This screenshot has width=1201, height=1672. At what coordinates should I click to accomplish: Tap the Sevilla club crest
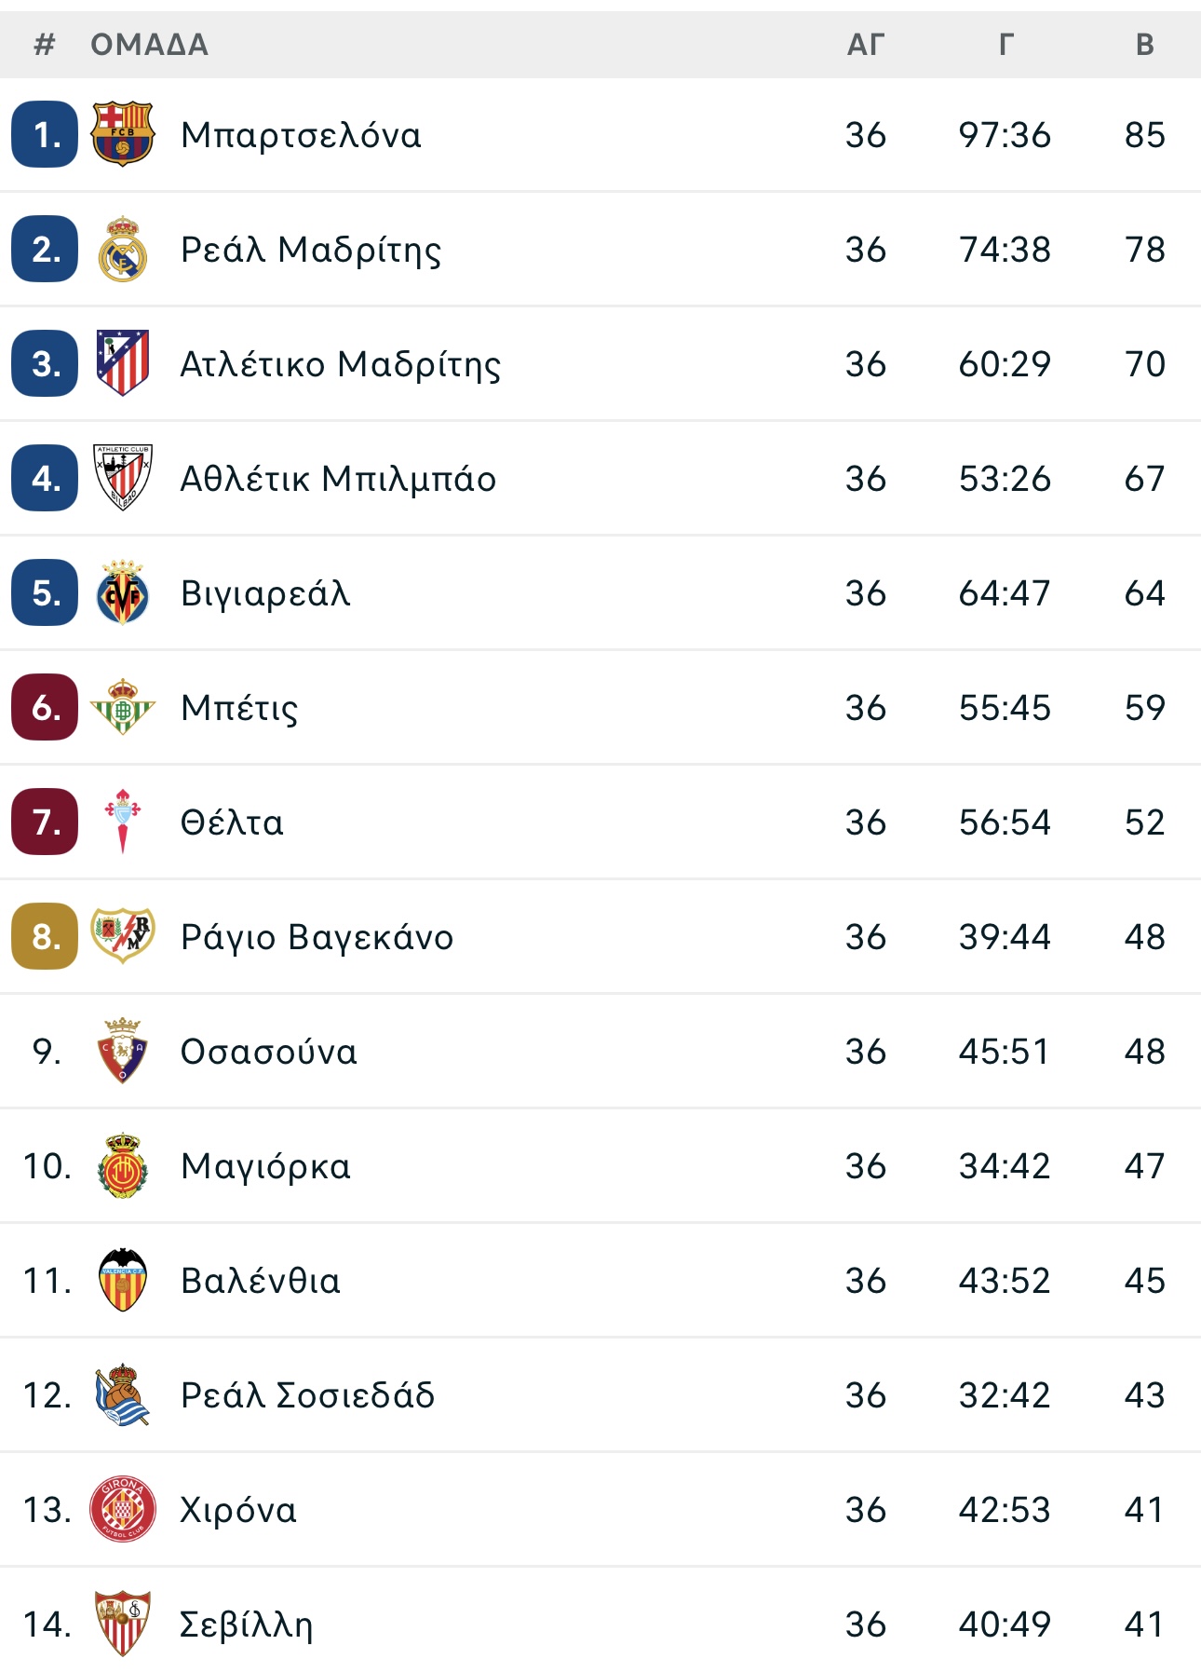pyautogui.click(x=122, y=1624)
